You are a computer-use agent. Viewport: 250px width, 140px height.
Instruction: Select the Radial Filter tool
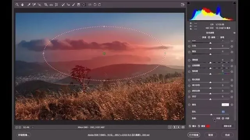click(84, 5)
